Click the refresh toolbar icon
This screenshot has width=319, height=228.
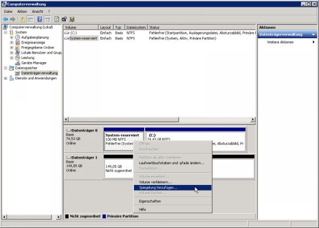[57, 19]
